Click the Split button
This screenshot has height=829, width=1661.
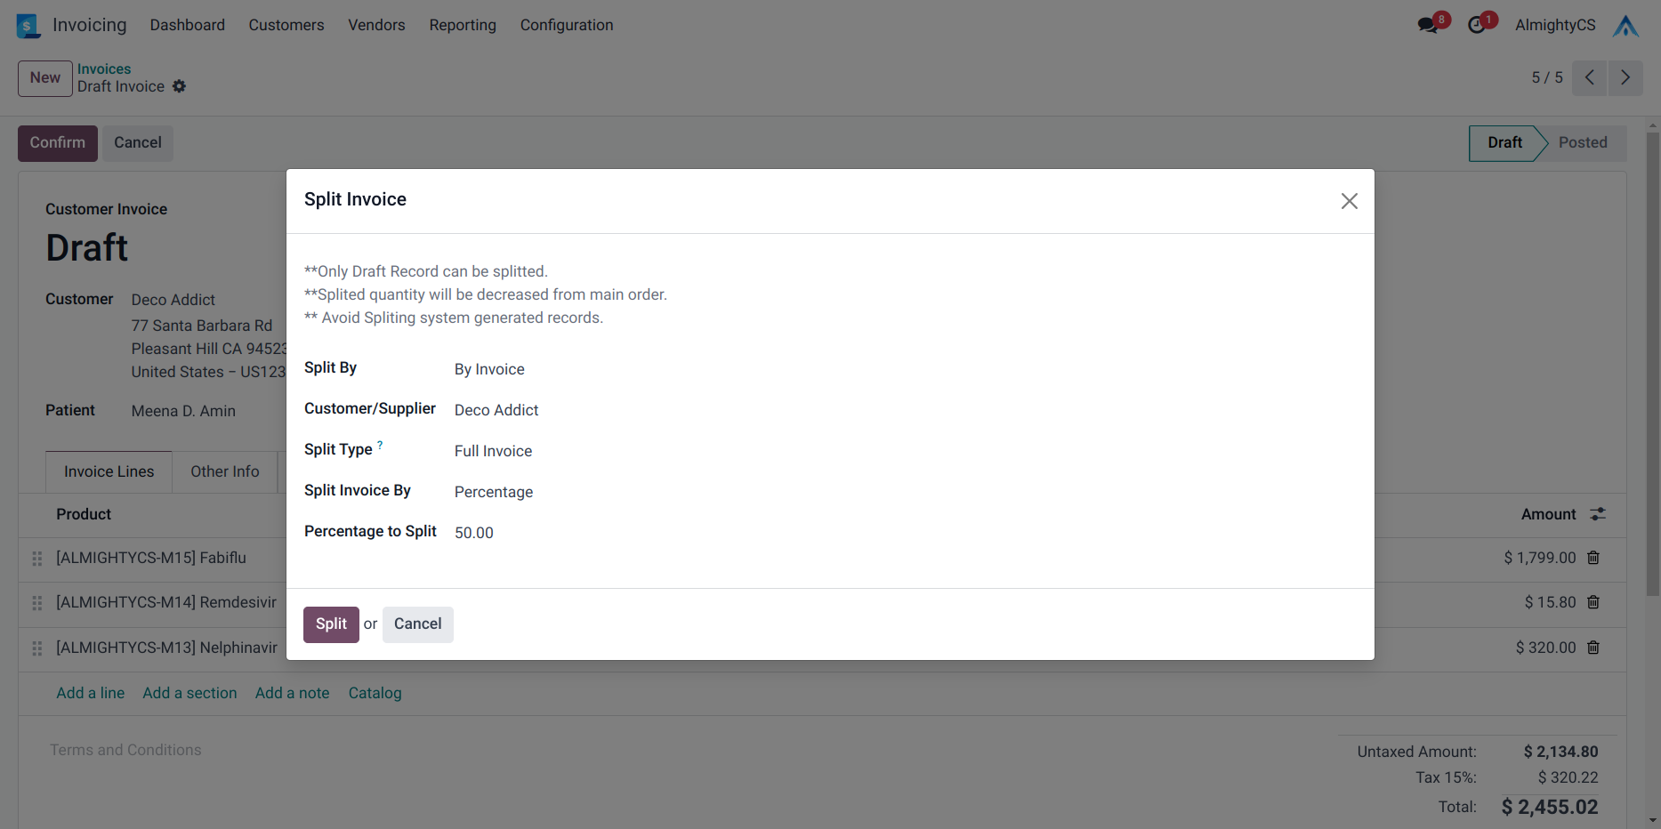tap(331, 624)
